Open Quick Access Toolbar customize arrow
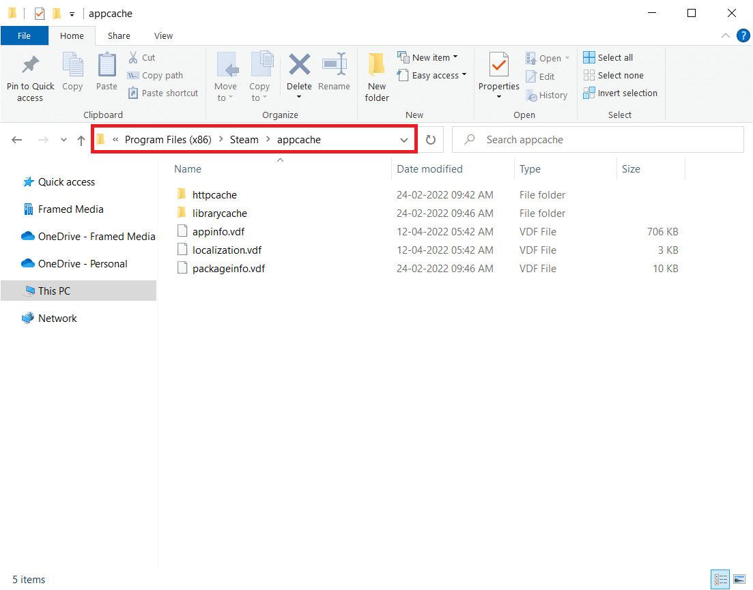This screenshot has width=753, height=590. click(72, 14)
